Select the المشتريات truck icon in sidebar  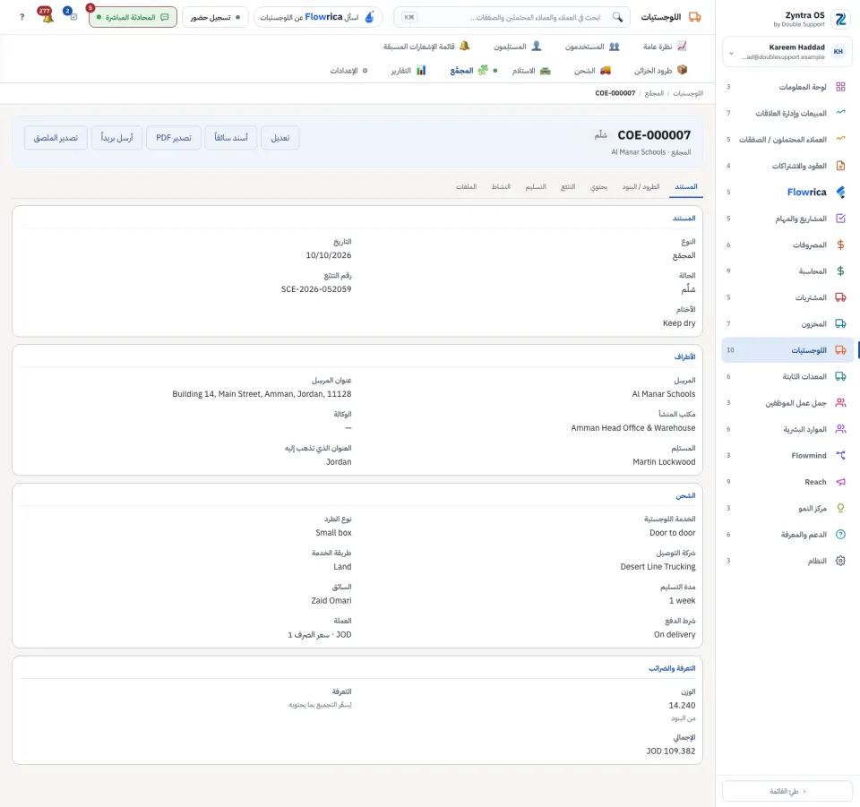840,297
